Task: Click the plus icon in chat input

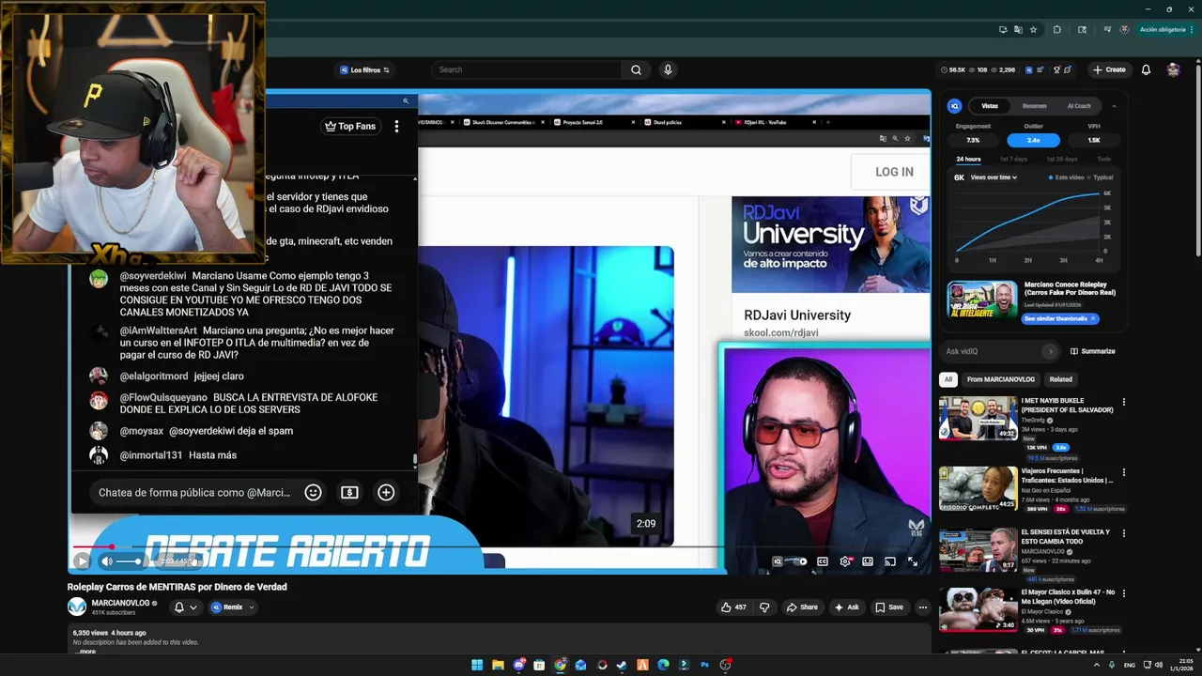Action: (x=386, y=492)
